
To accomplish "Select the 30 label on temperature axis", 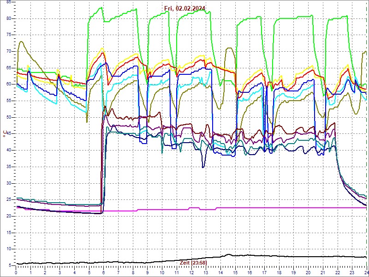I will pyautogui.click(x=8, y=183).
